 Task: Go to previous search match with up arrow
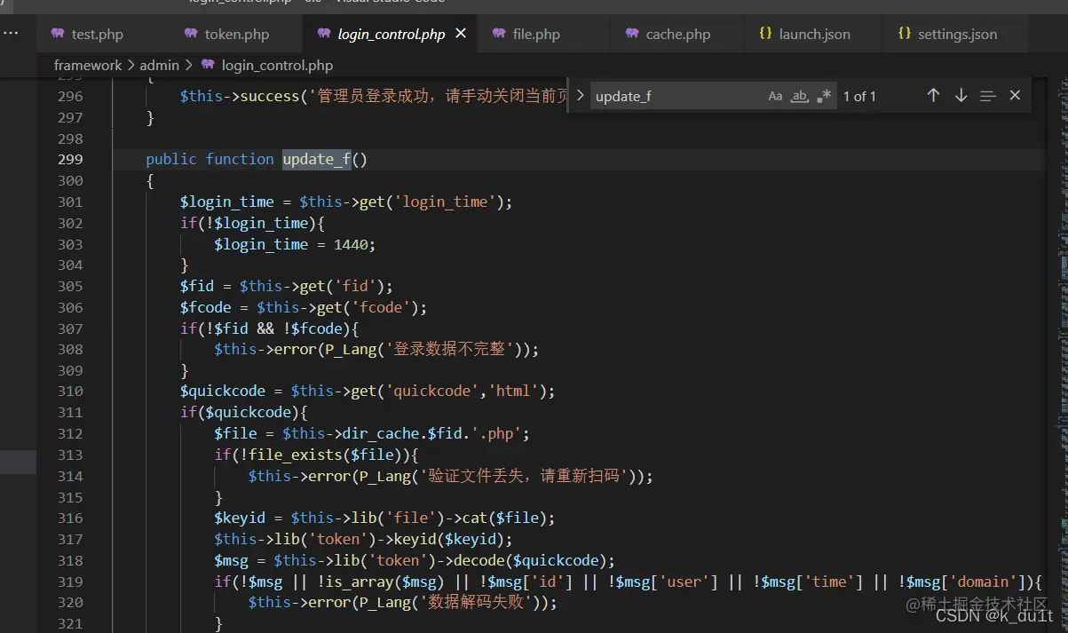(933, 95)
